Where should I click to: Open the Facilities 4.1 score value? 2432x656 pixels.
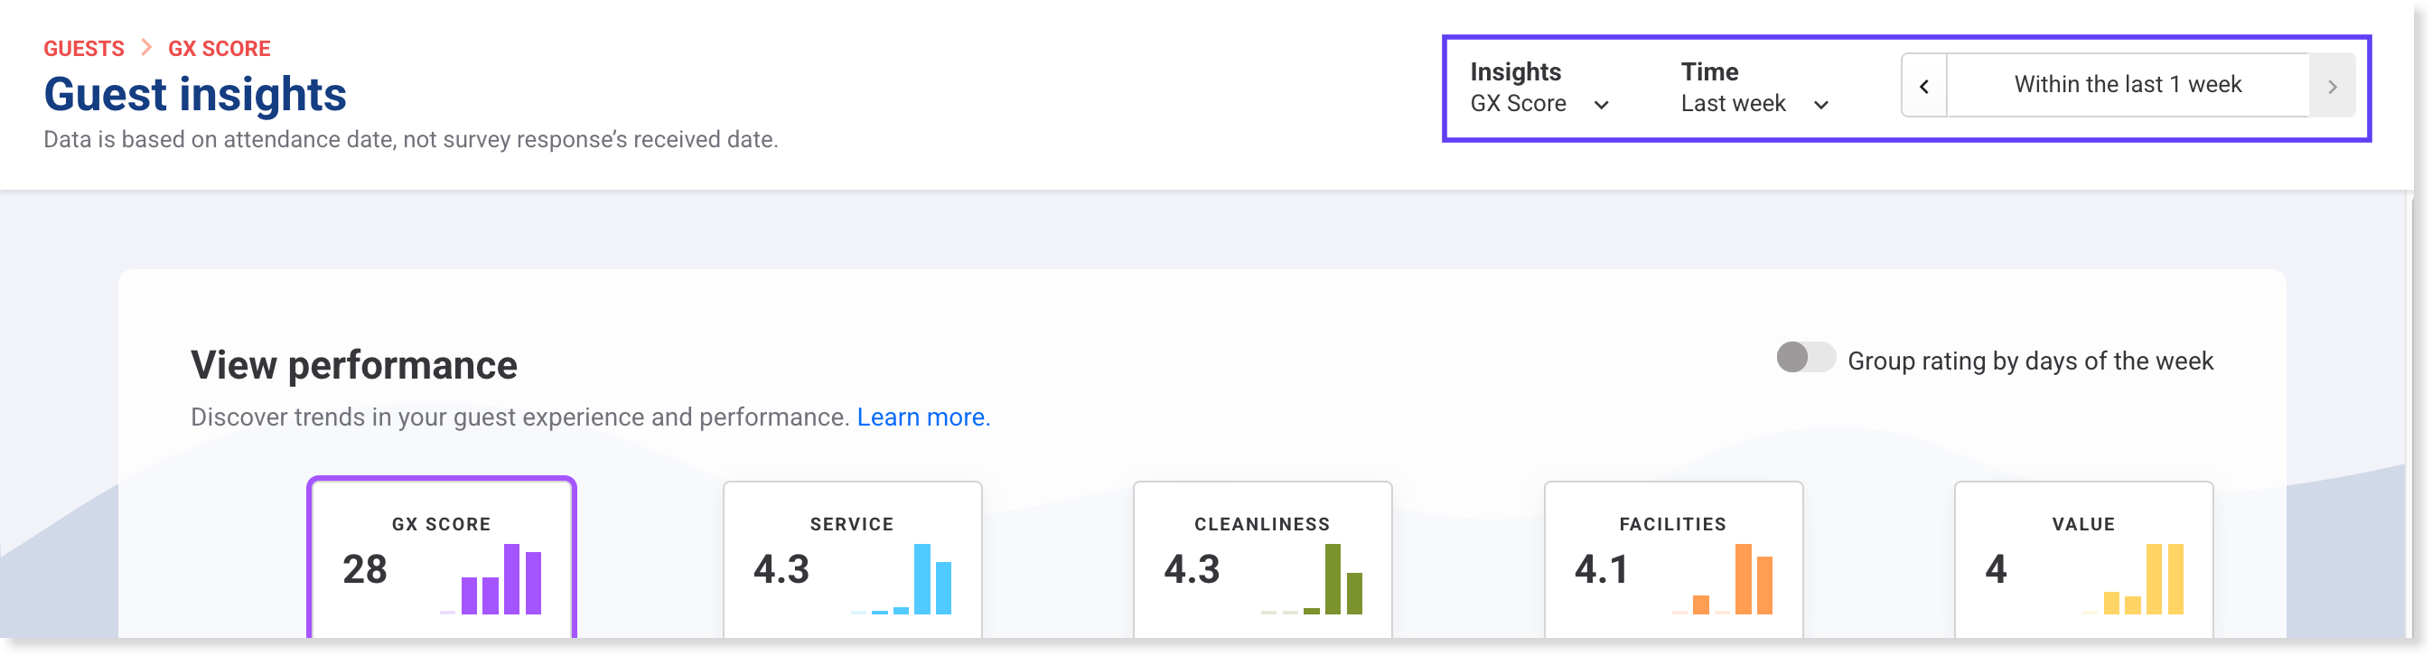tap(1601, 569)
